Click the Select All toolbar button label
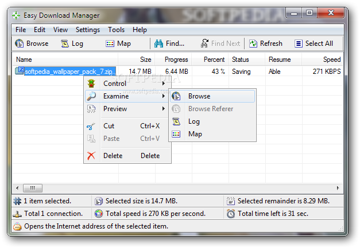This screenshot has width=360, height=248. [319, 44]
